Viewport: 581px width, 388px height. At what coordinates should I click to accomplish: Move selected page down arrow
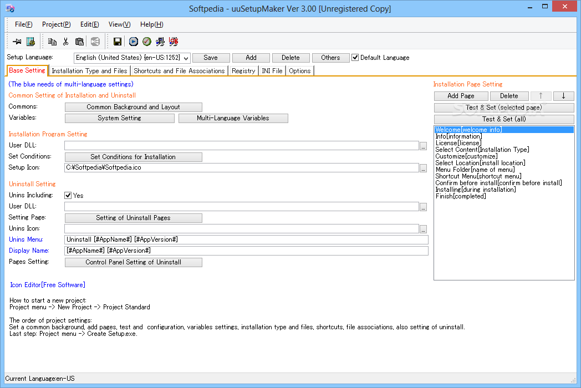pyautogui.click(x=564, y=96)
